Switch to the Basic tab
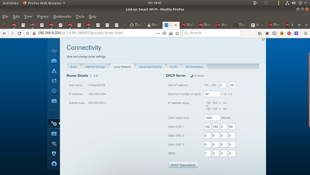 click(x=74, y=67)
